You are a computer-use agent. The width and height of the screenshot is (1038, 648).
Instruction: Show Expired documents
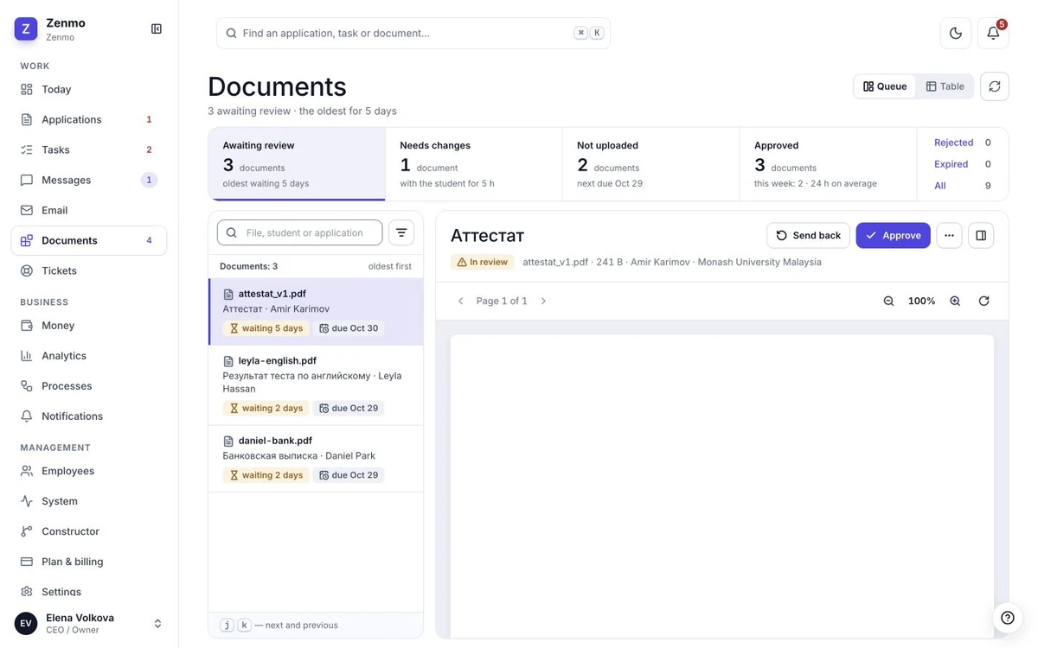coord(963,164)
